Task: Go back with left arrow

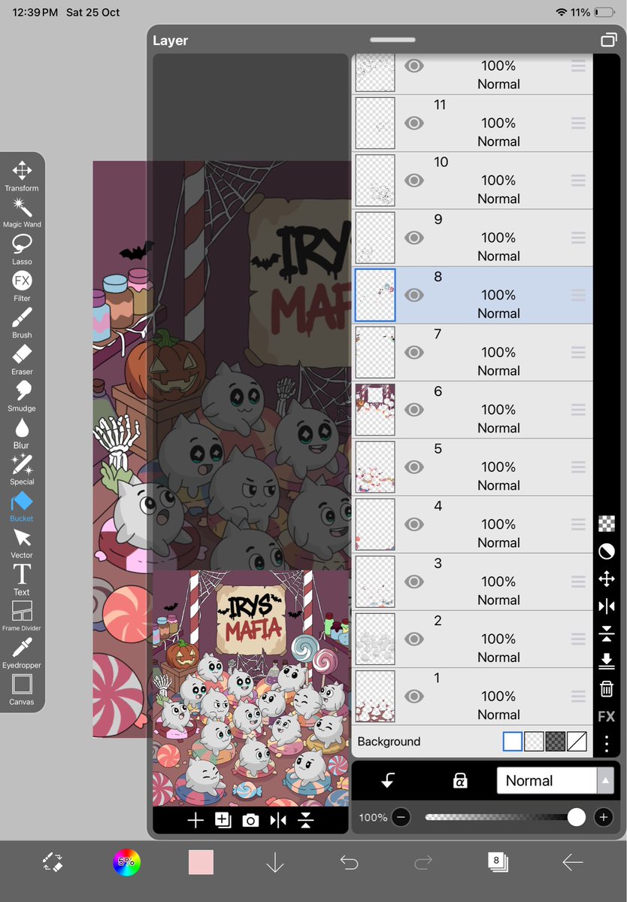Action: click(572, 861)
